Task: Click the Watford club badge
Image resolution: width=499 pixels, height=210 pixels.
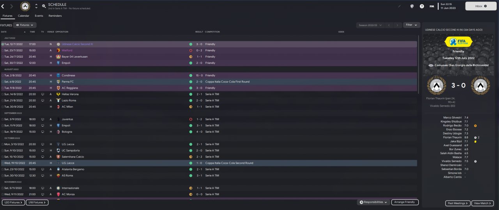Action: tap(58, 51)
